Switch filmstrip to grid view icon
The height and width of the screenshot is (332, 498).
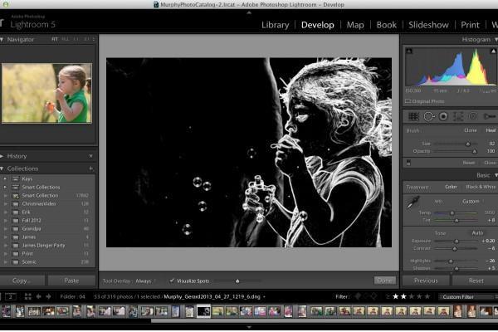coord(28,297)
